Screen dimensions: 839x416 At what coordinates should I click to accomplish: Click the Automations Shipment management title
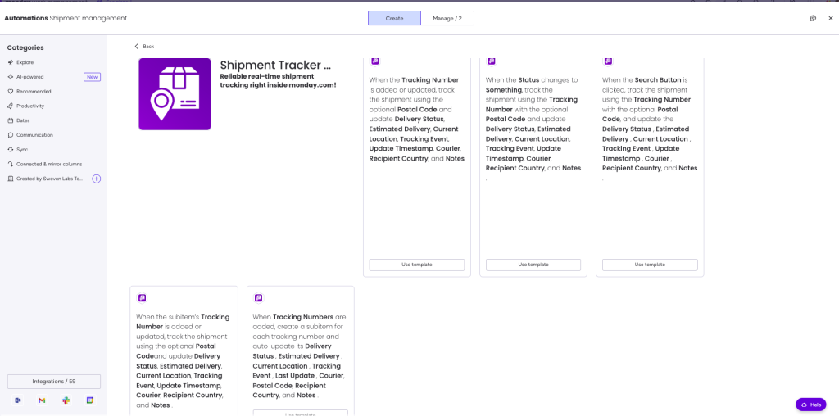point(66,18)
